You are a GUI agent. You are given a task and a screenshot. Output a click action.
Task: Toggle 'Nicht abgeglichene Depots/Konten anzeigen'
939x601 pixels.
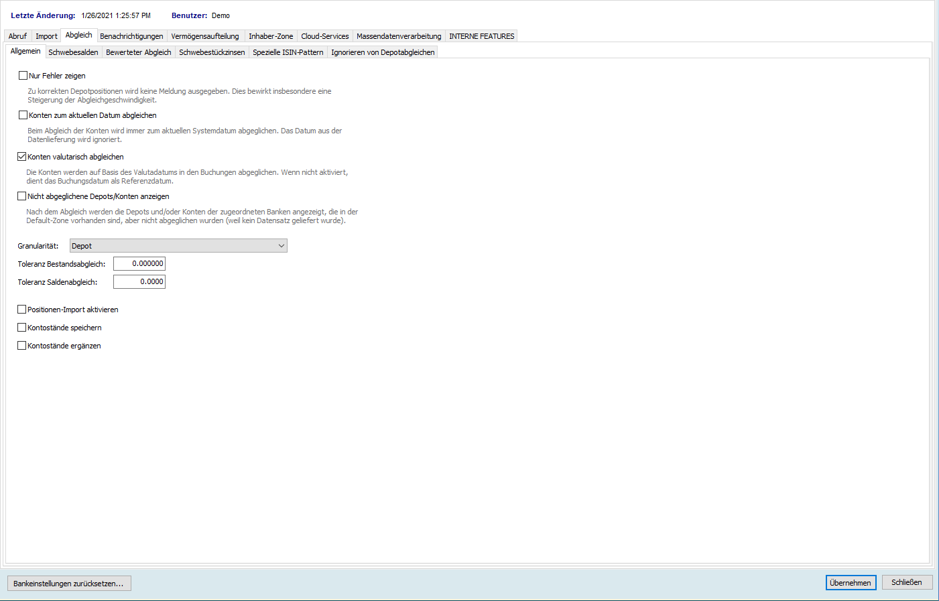tap(22, 196)
